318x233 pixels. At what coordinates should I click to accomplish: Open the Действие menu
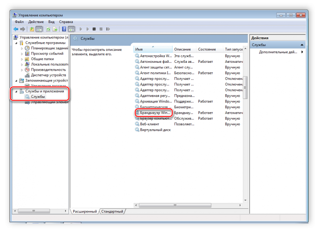point(36,22)
